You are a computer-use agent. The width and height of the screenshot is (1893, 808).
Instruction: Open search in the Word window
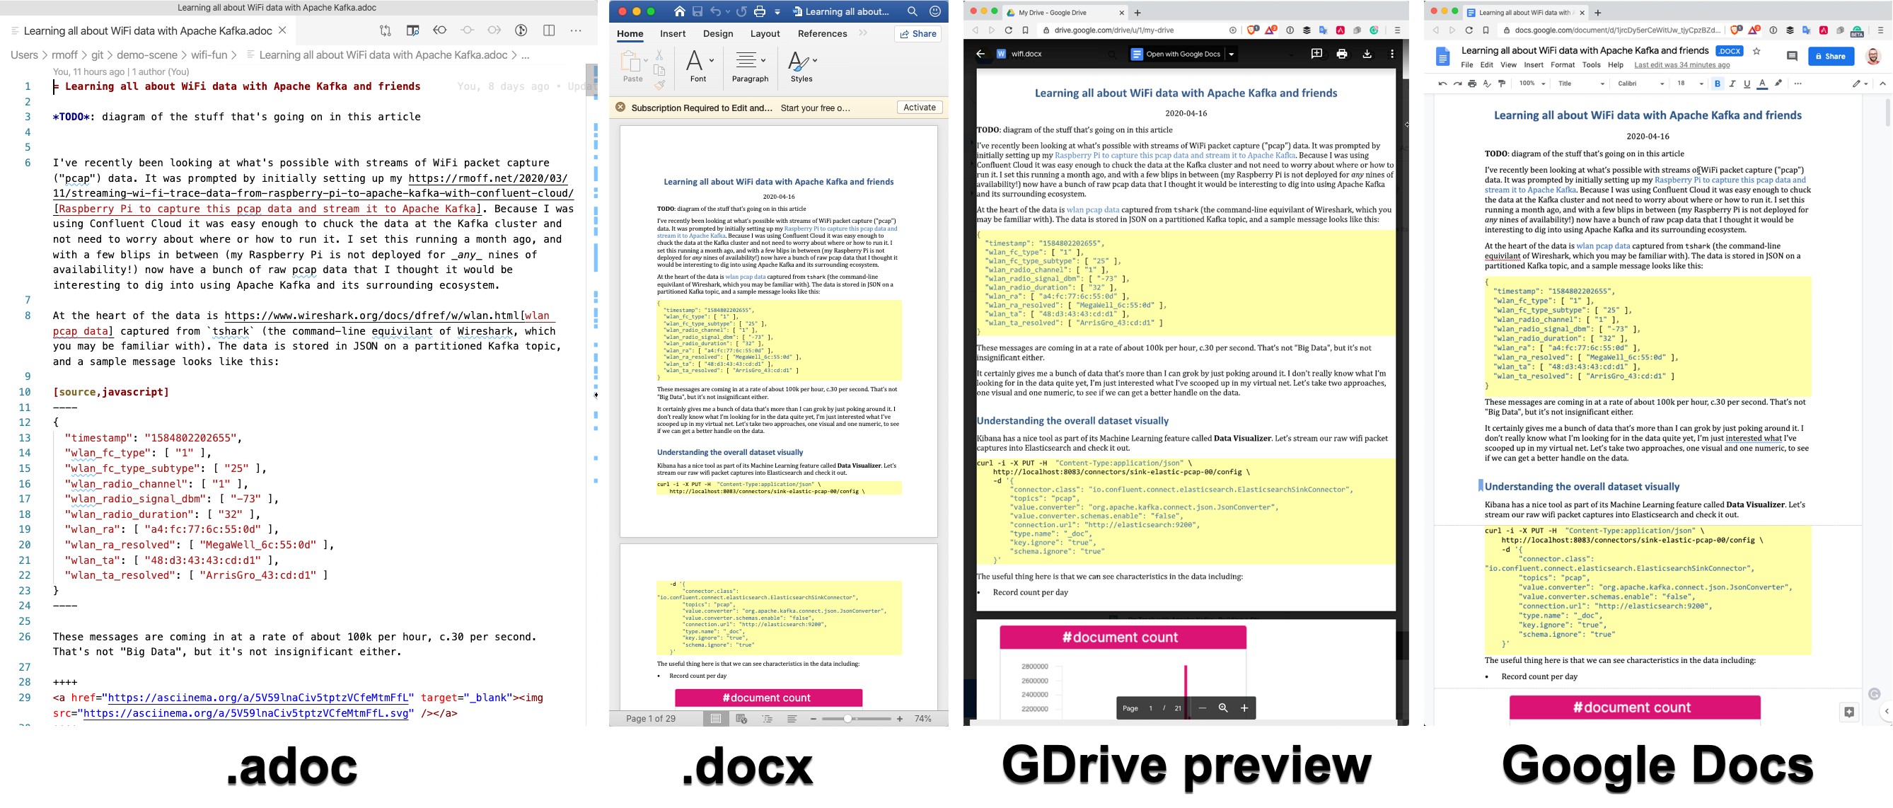coord(912,12)
